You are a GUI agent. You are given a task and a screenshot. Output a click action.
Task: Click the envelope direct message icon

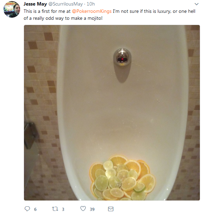click(x=111, y=209)
